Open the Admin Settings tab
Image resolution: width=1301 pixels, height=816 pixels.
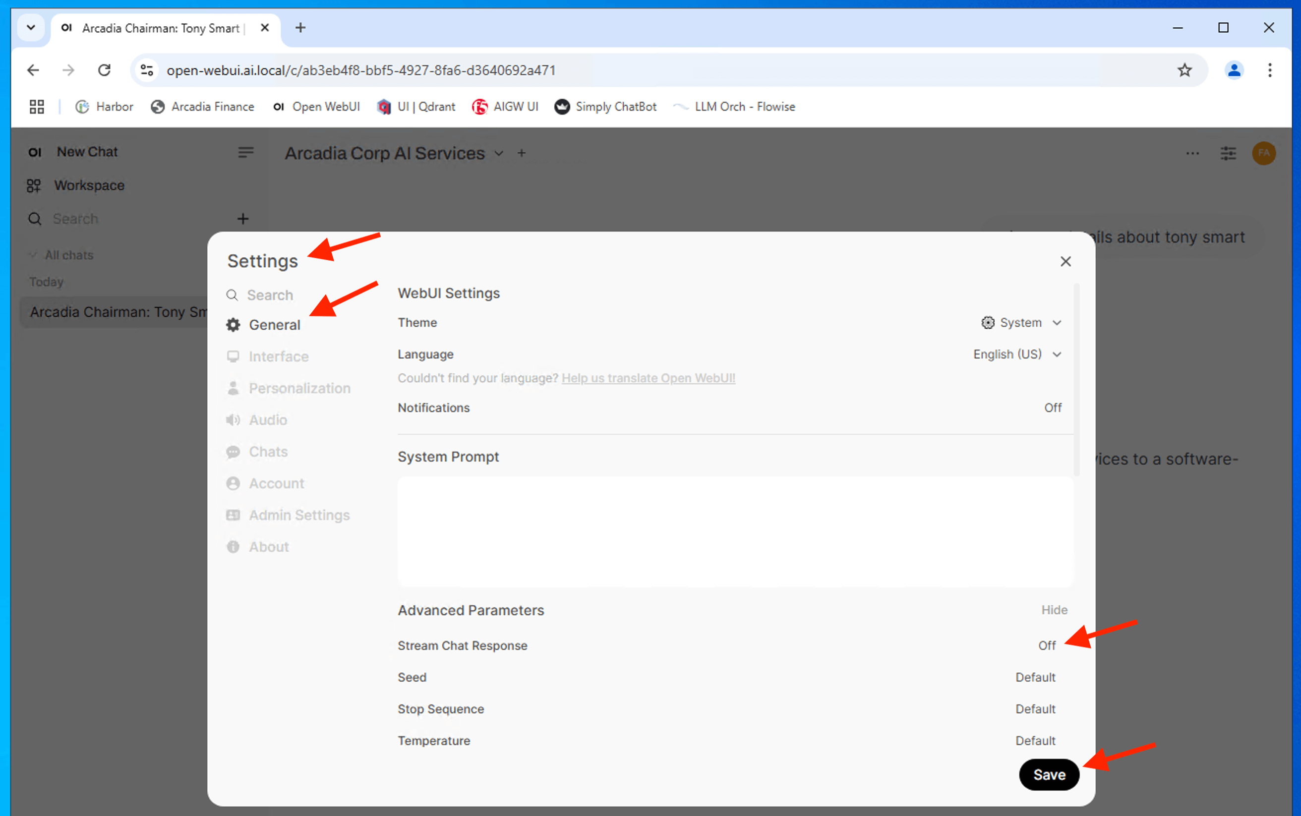pos(299,516)
